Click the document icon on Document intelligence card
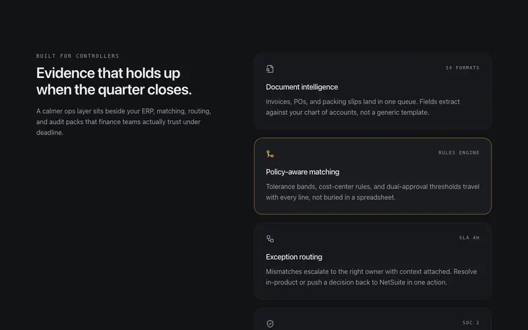The width and height of the screenshot is (528, 330). pos(270,69)
